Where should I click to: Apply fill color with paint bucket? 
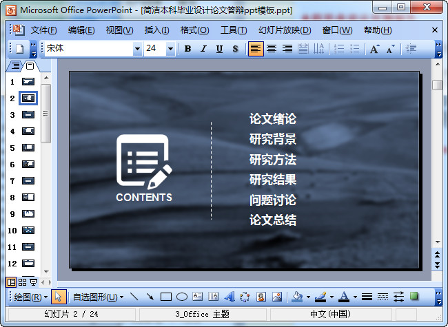point(298,297)
